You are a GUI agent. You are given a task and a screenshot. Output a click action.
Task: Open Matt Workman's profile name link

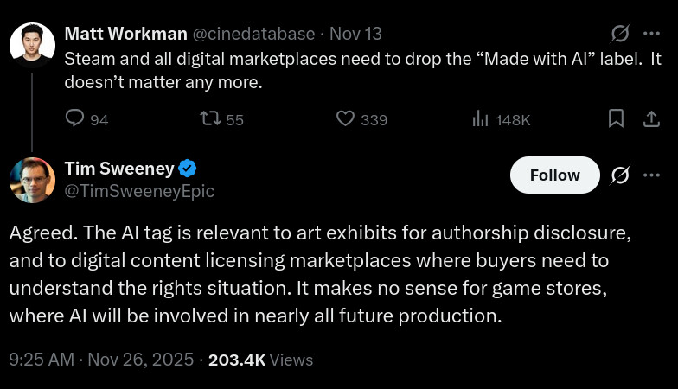[125, 34]
